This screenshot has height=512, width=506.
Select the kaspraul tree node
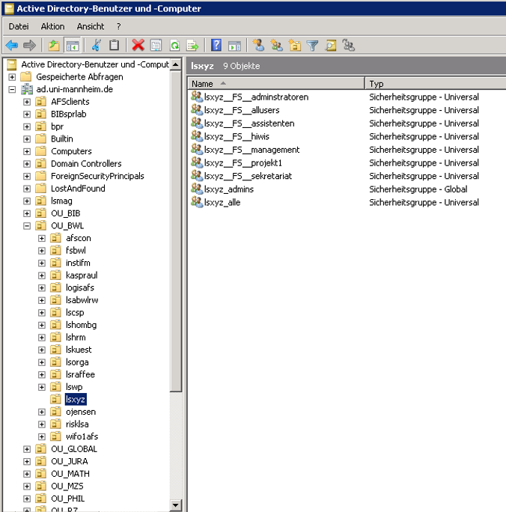pos(82,275)
